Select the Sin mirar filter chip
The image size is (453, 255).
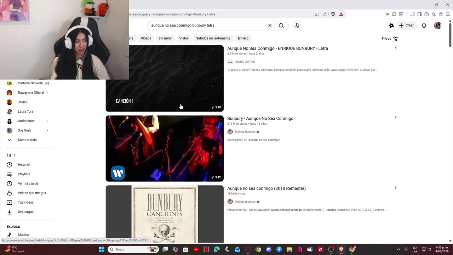click(165, 38)
